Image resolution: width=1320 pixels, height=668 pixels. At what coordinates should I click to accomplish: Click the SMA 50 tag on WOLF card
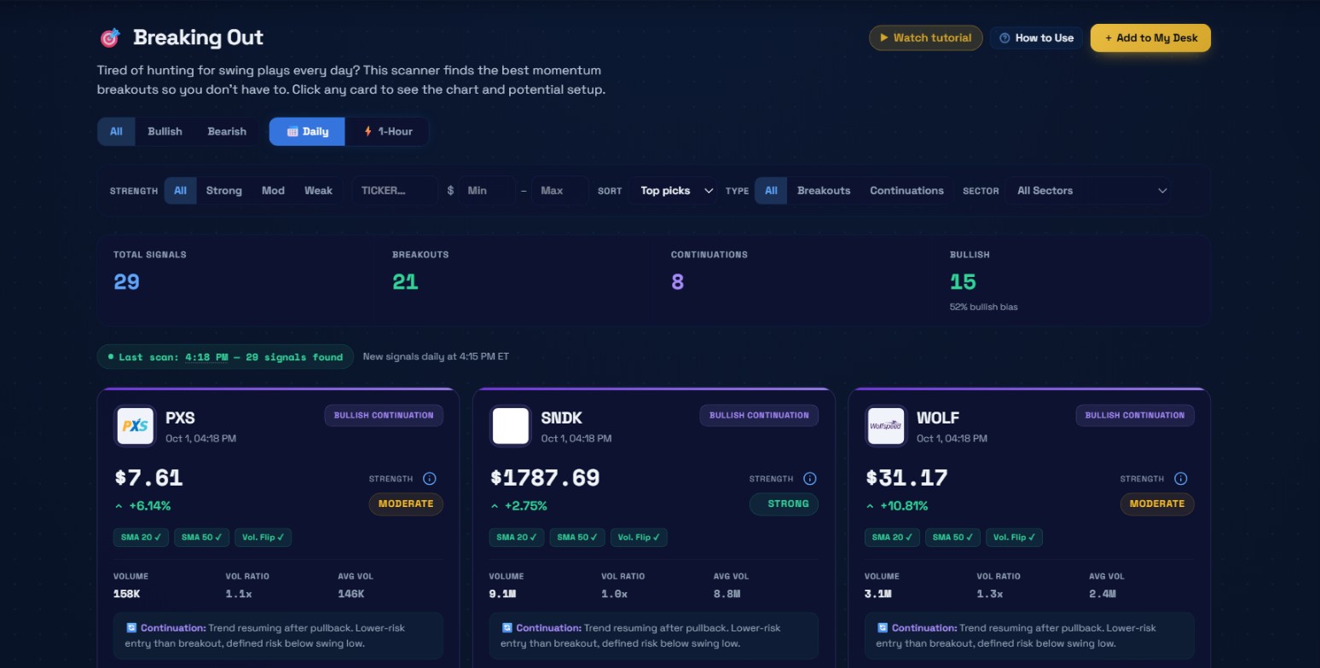point(953,538)
